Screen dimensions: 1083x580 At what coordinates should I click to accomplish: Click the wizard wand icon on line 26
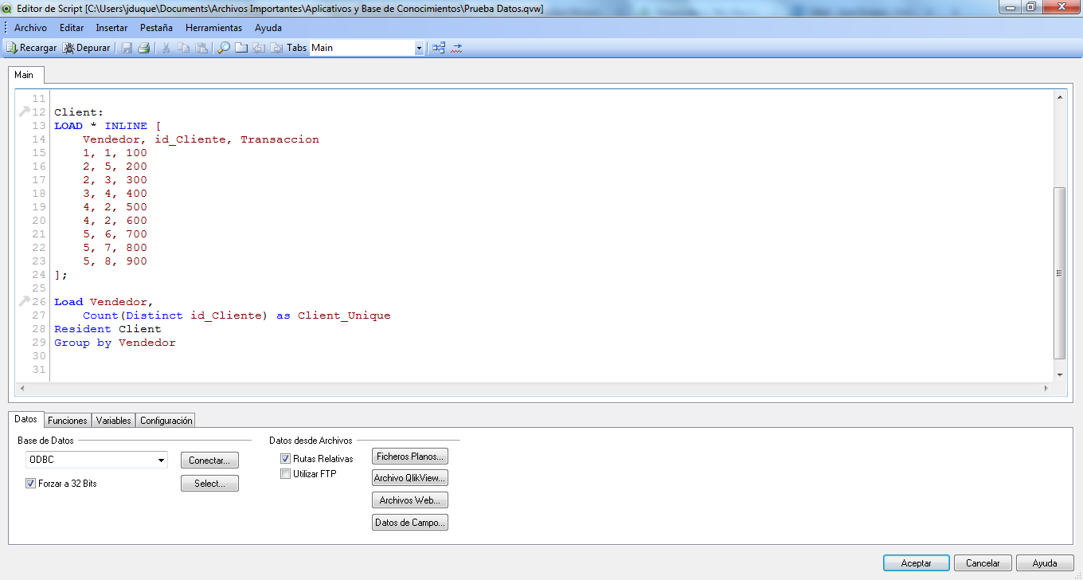point(24,302)
